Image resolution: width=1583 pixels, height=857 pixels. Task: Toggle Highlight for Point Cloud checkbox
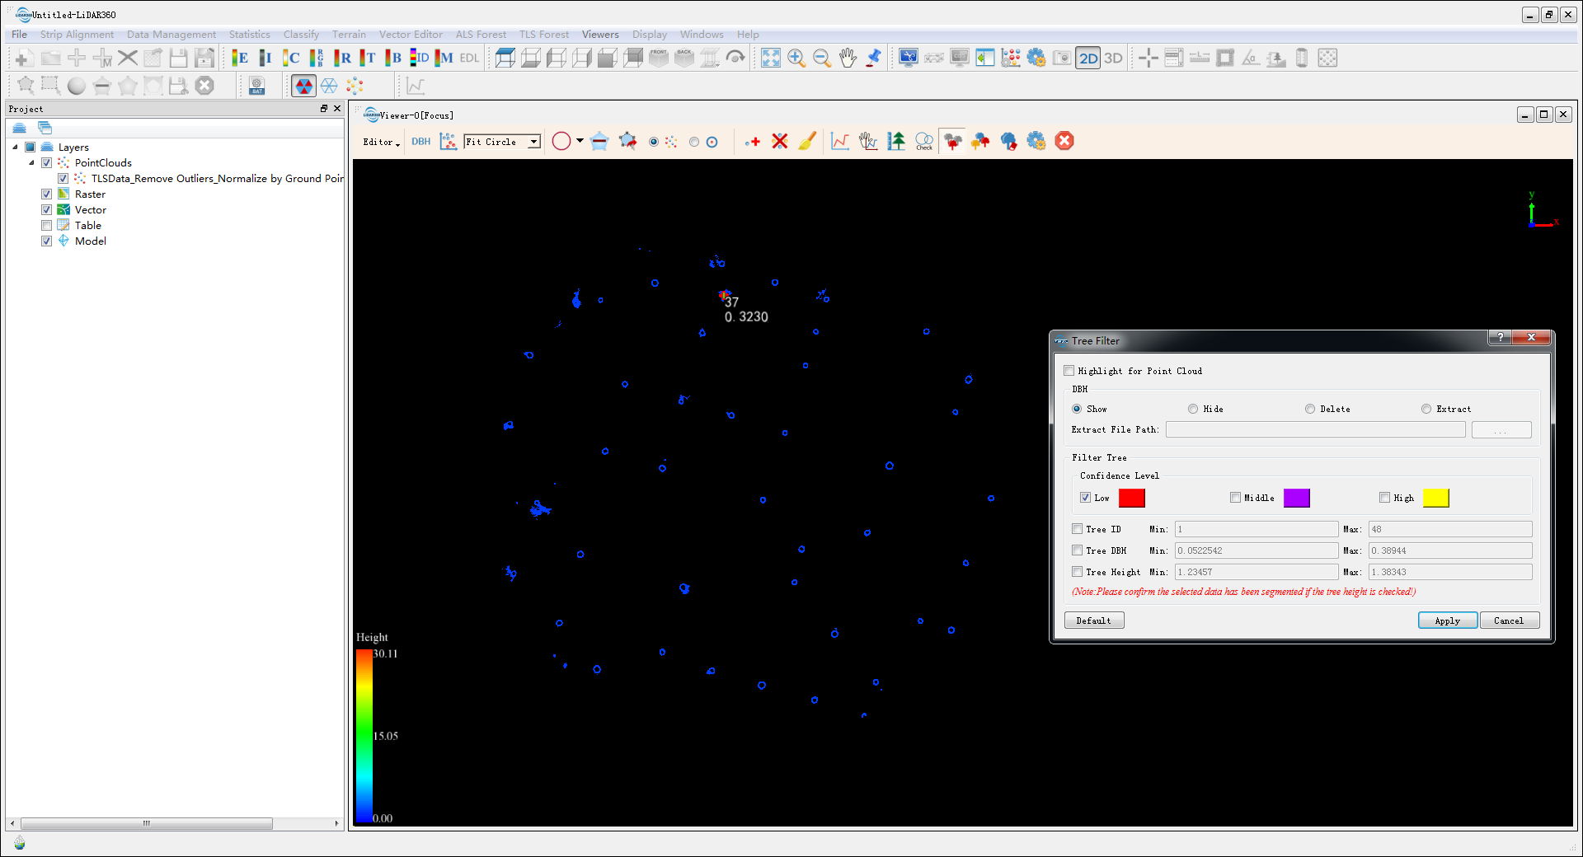click(x=1069, y=371)
